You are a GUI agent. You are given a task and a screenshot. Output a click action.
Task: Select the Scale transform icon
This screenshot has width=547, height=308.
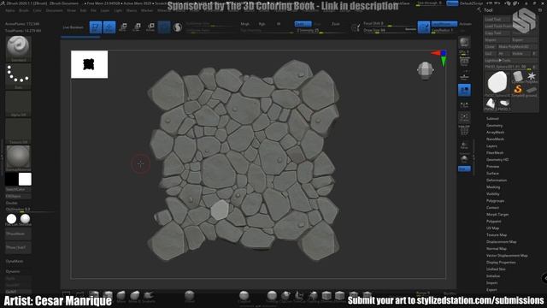pos(137,27)
